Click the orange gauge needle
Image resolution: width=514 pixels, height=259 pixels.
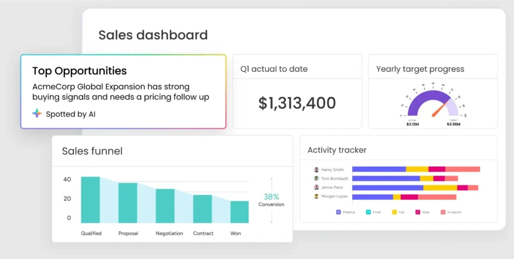[x=439, y=109]
